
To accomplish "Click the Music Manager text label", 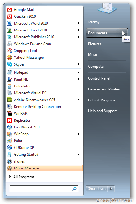I will (27, 168).
